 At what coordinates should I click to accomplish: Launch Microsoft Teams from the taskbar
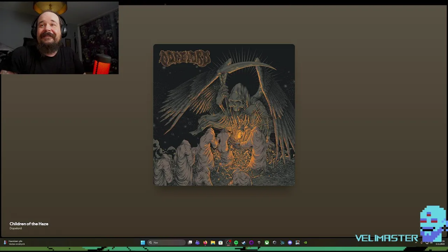[x=197, y=243]
